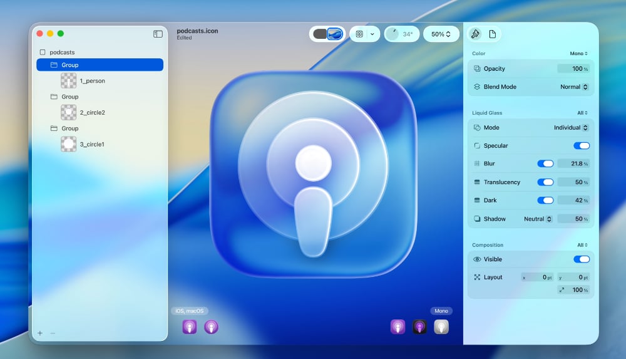Toggle the Visible switch
The image size is (626, 359).
[582, 259]
